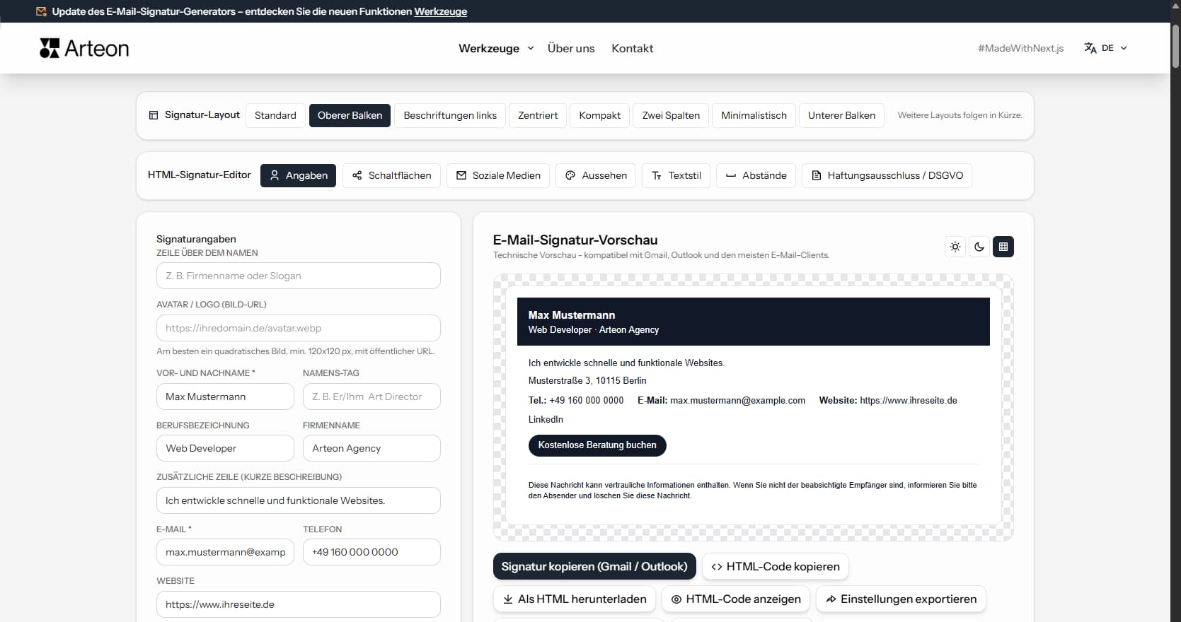1181x622 pixels.
Task: Open Werkzeuge in the top navigation
Action: [489, 48]
